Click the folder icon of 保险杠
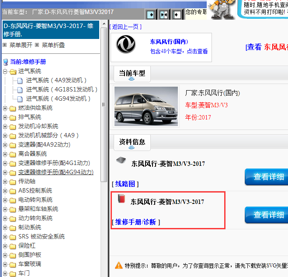 click(x=13, y=246)
